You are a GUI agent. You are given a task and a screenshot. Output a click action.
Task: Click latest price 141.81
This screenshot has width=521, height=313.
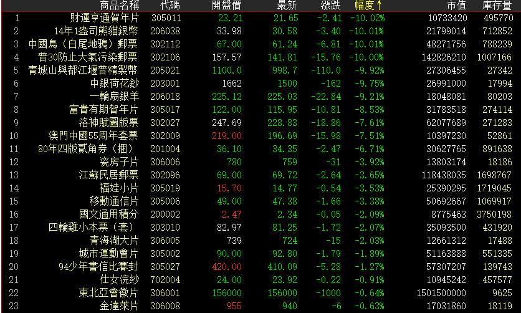click(282, 57)
